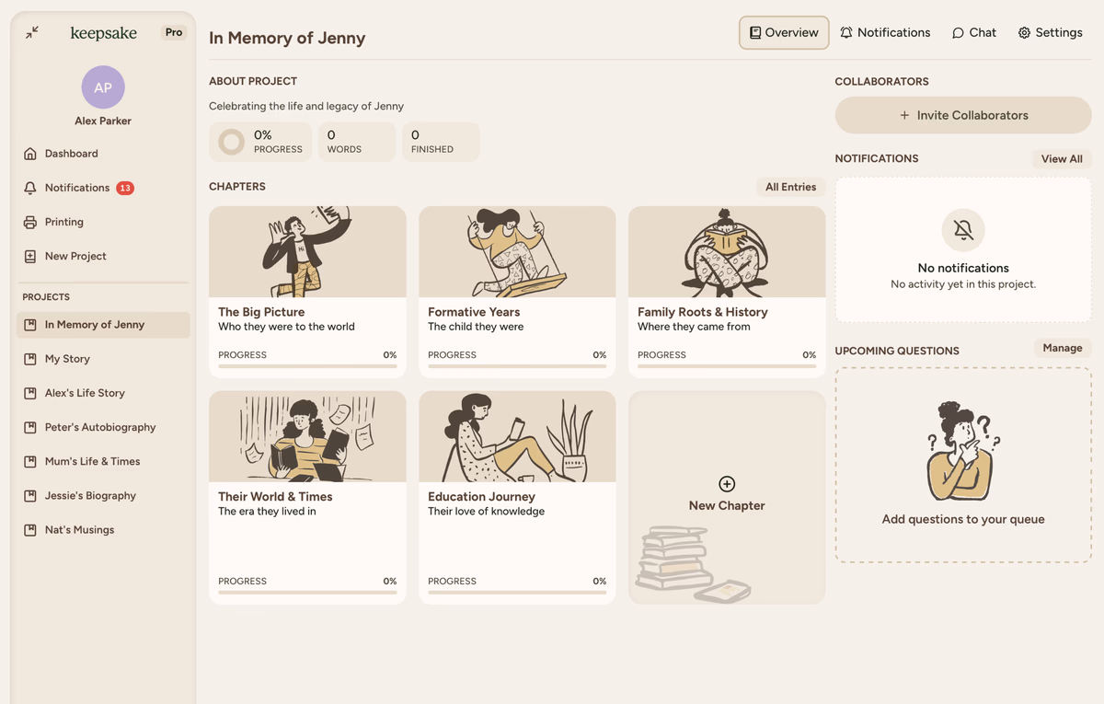Click Invite Collaborators button

tap(963, 115)
